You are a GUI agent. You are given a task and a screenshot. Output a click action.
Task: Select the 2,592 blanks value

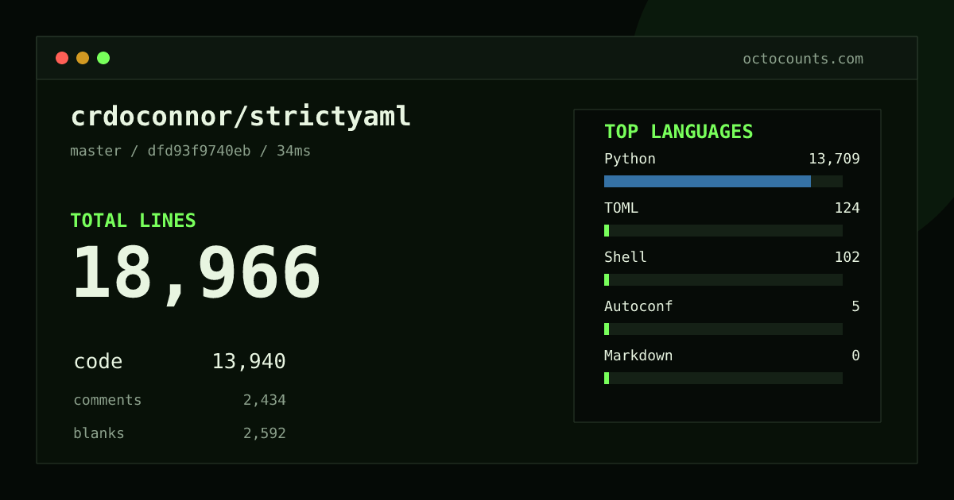pyautogui.click(x=265, y=433)
